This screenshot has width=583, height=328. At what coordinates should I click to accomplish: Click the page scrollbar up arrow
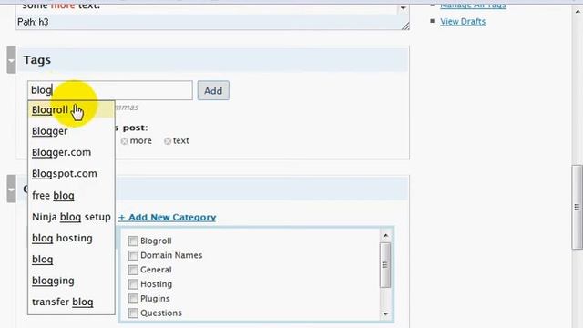pos(578,12)
